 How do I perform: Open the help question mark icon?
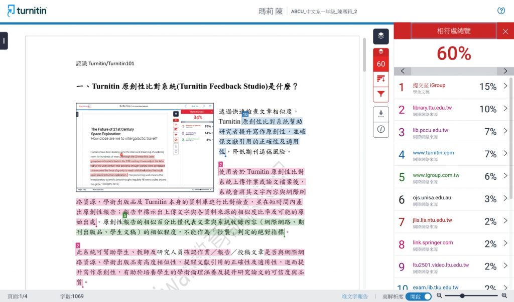[x=501, y=11]
